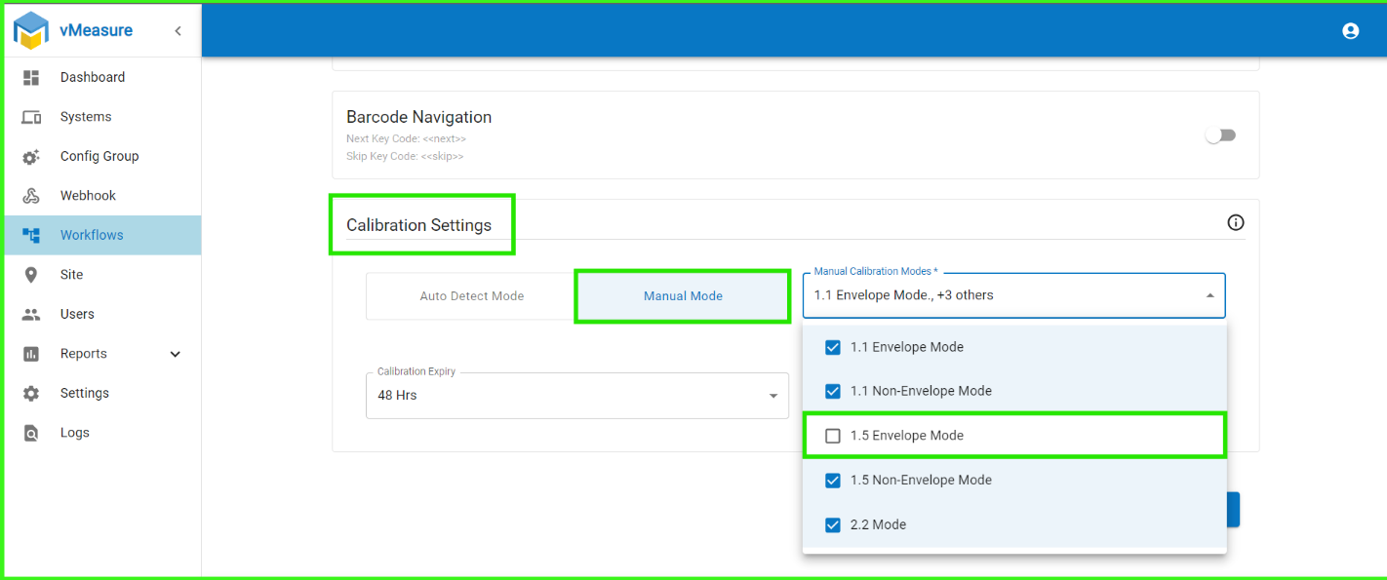Go to Settings in the sidebar
Viewport: 1387px width, 580px height.
tap(84, 393)
